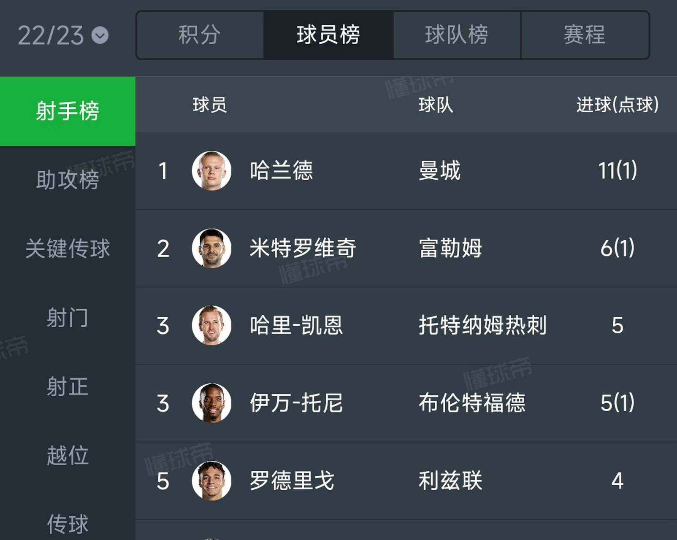Switch to the 积分 standings tab

(x=200, y=36)
